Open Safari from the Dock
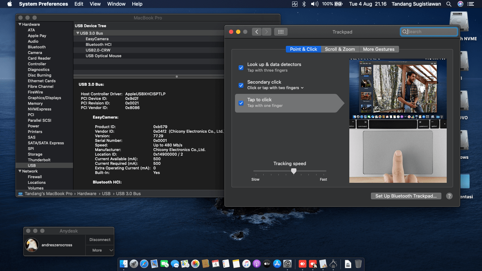 [x=144, y=264]
